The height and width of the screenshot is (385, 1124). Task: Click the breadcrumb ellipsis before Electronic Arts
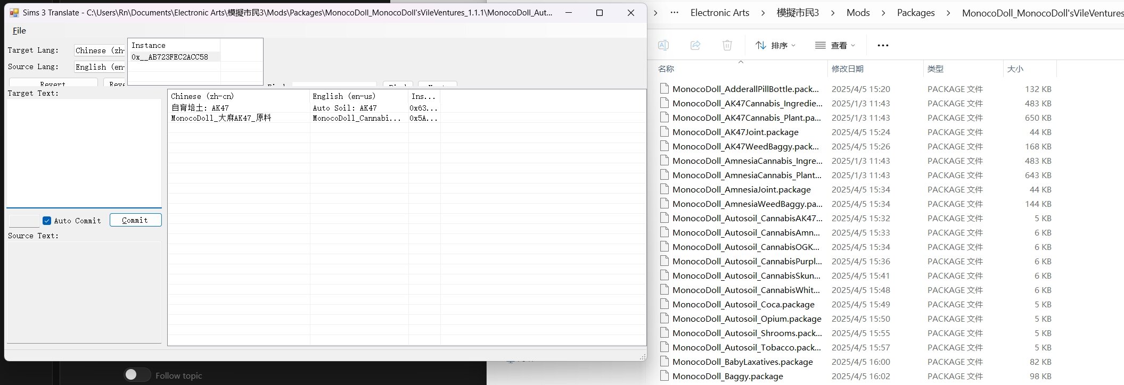click(x=675, y=13)
